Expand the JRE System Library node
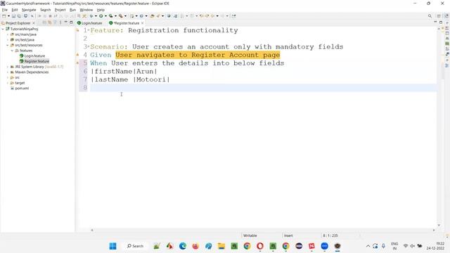 point(8,67)
